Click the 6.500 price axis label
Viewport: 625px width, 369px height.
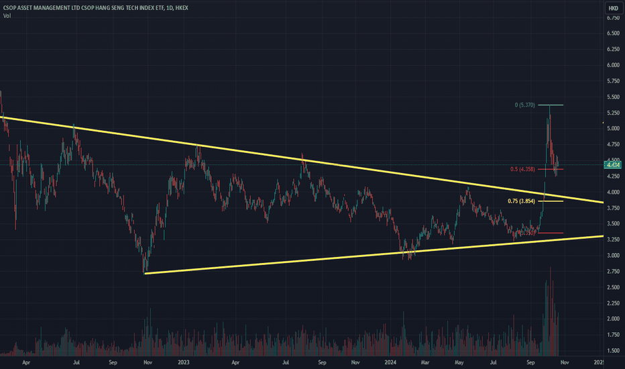point(613,33)
